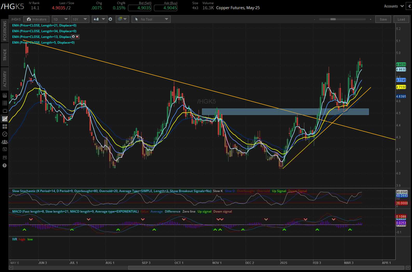412x272 pixels.
Task: Open the TRADE side tab
Action: 5,55
